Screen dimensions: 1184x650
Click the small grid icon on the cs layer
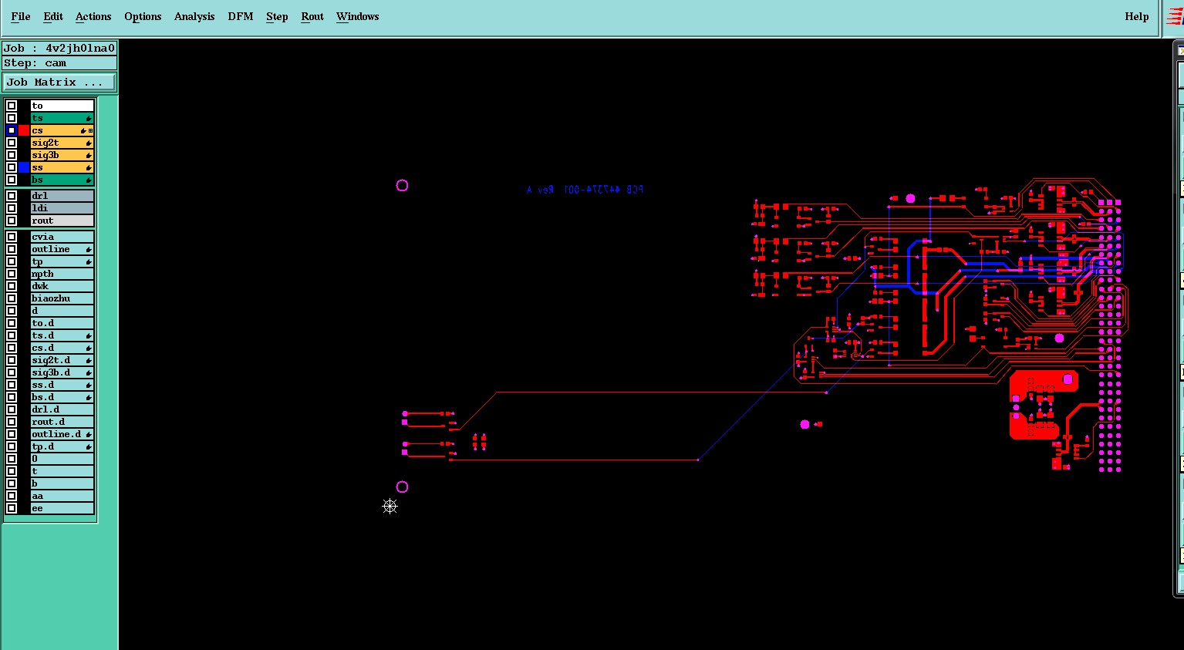click(x=90, y=130)
